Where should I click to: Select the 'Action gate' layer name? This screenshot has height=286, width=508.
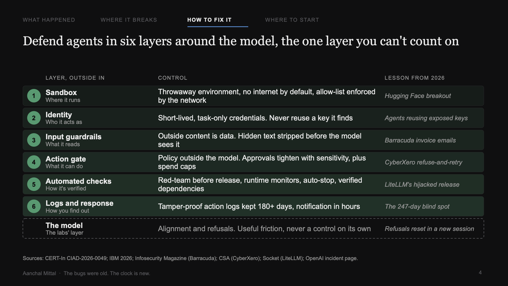tap(66, 159)
